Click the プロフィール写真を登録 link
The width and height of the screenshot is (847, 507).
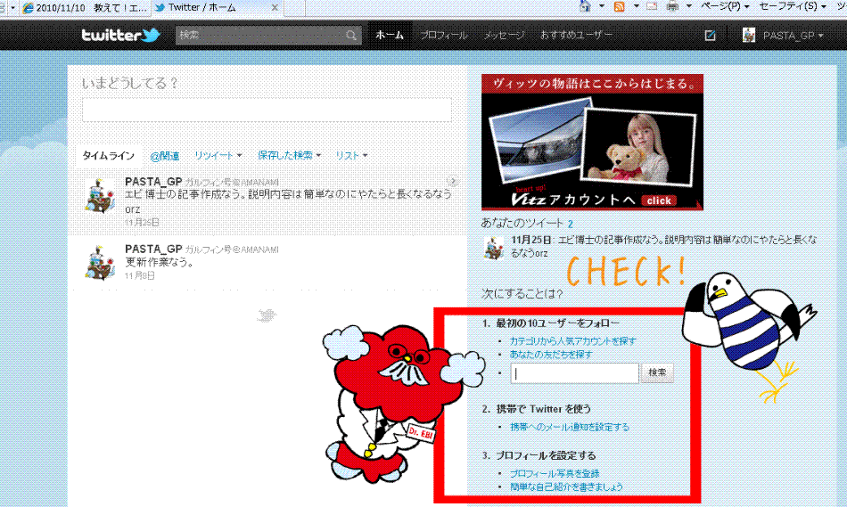(x=555, y=473)
